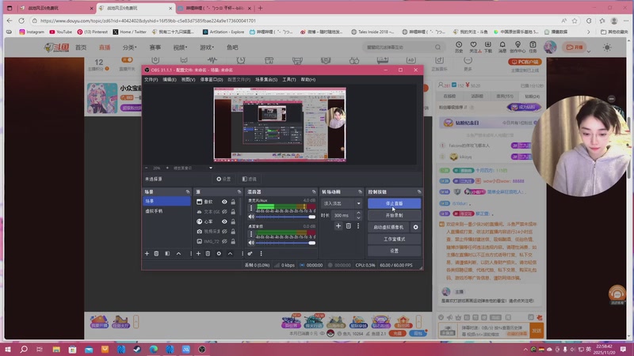Move scene up with the scenes panel arrow

tap(178, 253)
